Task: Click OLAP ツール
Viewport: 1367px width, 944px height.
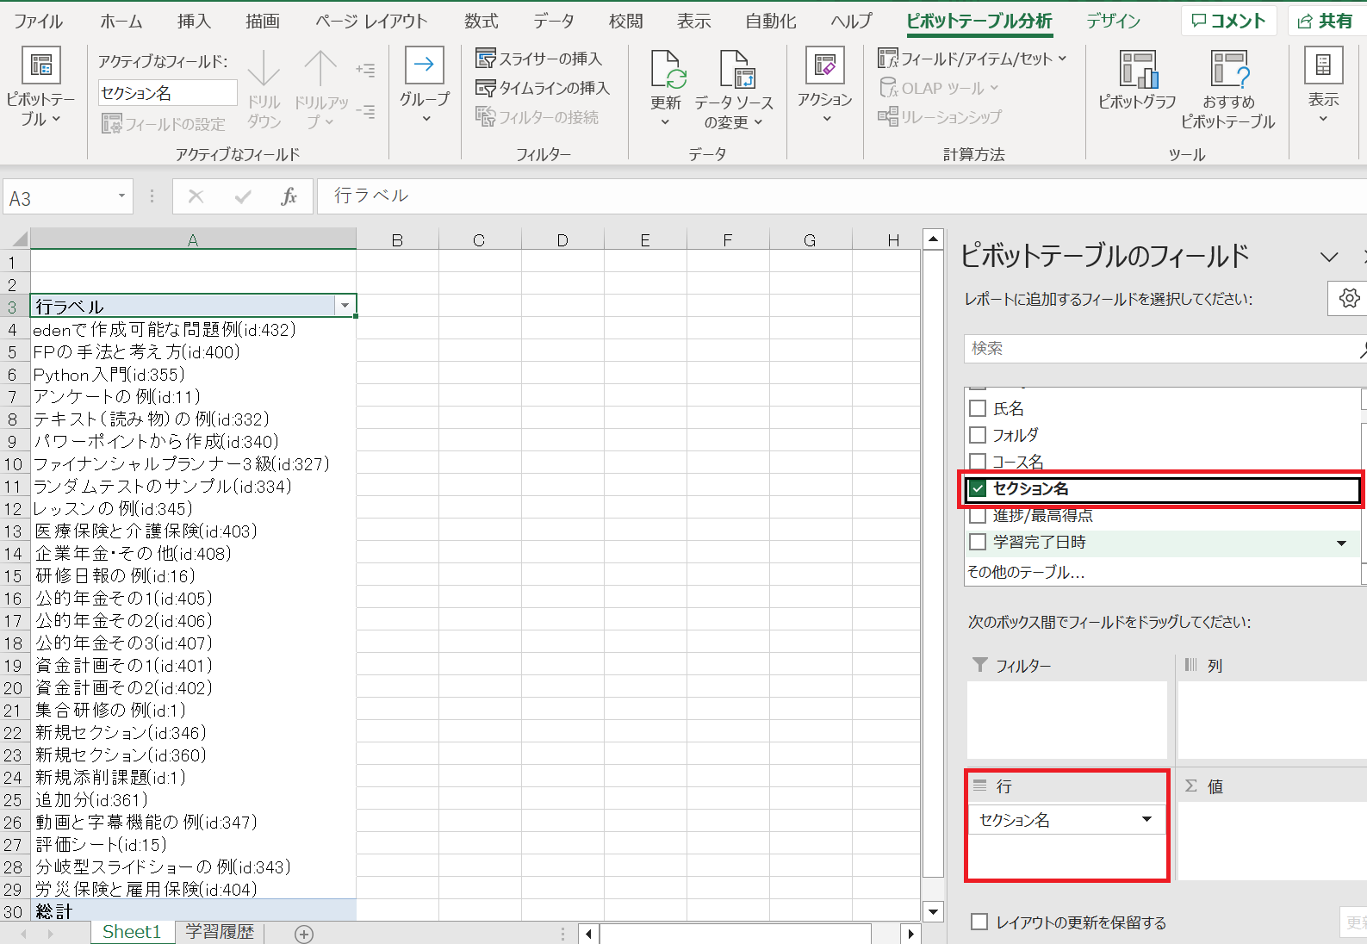Action: pos(939,88)
